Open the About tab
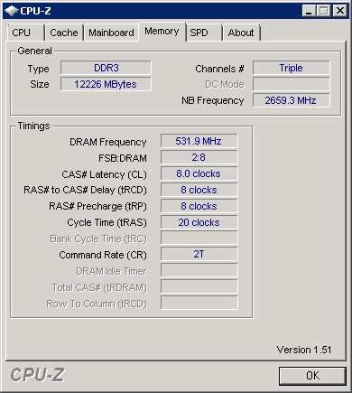This screenshot has width=352, height=393. click(241, 33)
